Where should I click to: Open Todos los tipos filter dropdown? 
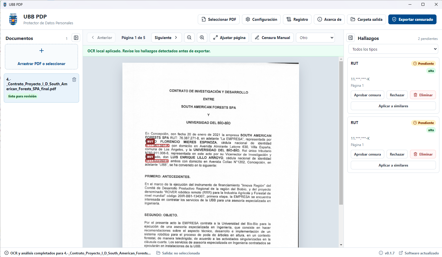click(x=393, y=49)
